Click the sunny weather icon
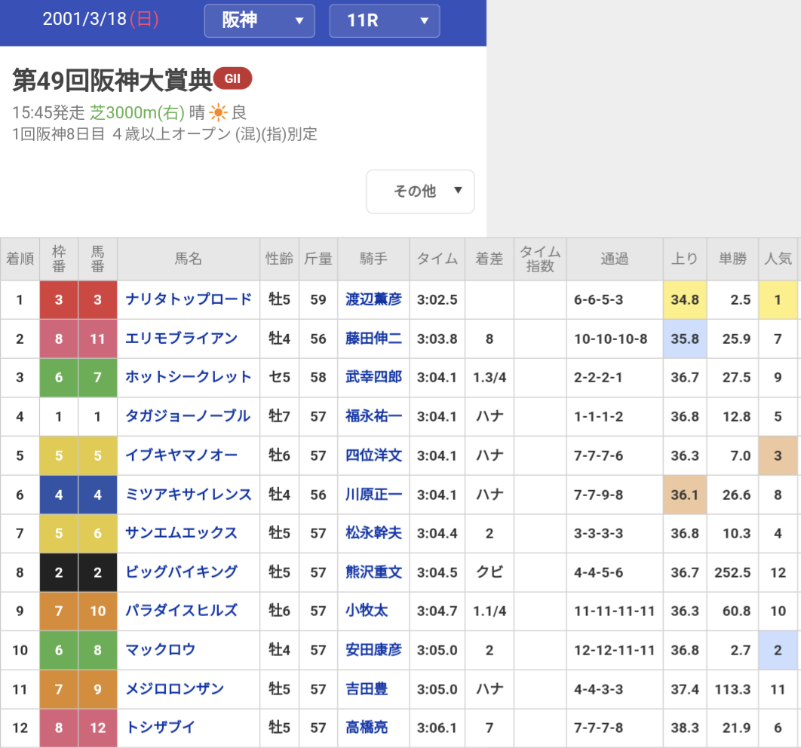The width and height of the screenshot is (801, 748). [218, 113]
